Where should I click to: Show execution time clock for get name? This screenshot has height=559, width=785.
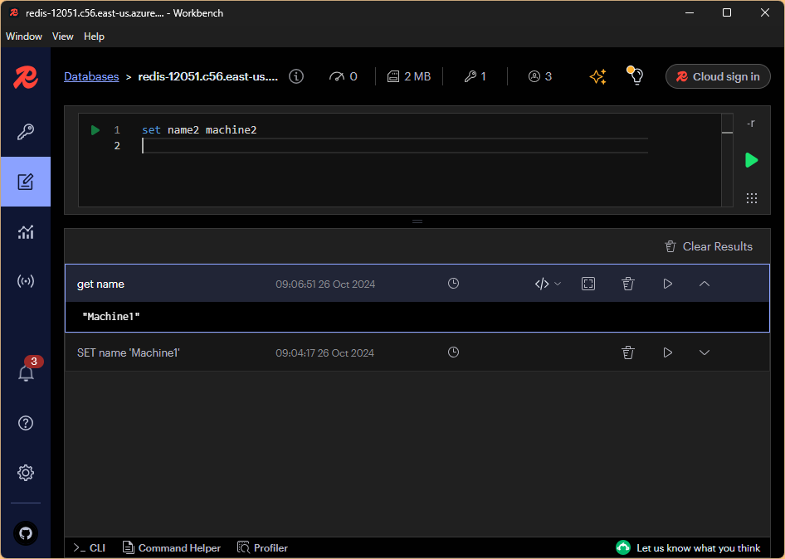click(x=453, y=284)
